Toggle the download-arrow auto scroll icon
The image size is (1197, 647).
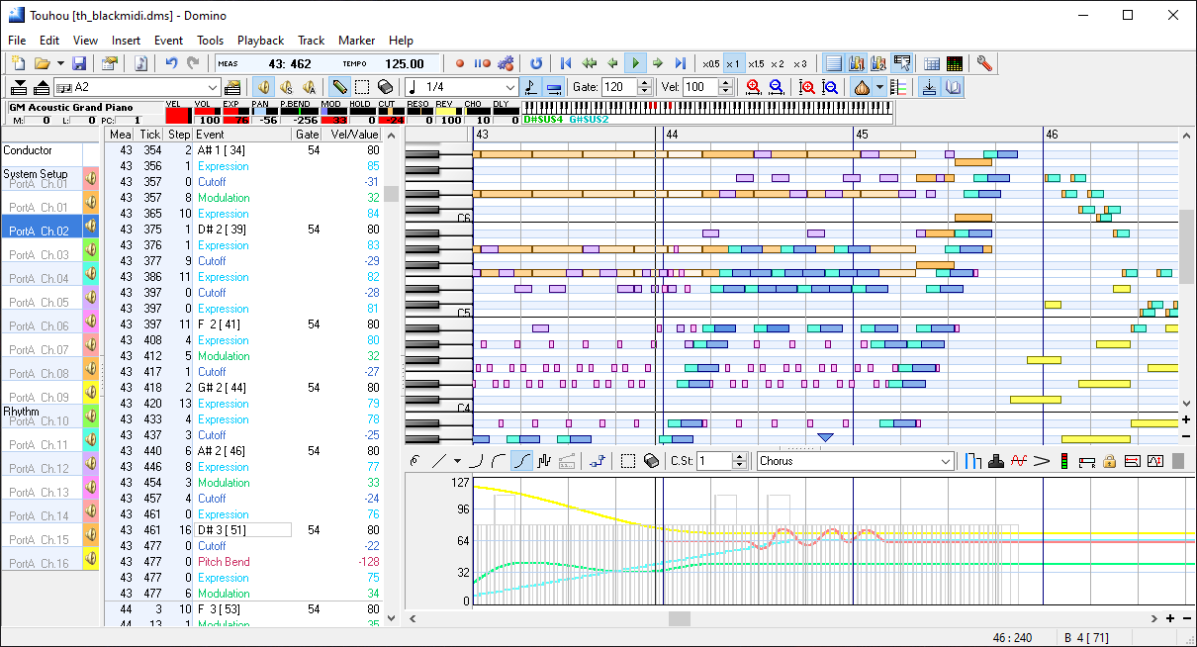pyautogui.click(x=929, y=87)
